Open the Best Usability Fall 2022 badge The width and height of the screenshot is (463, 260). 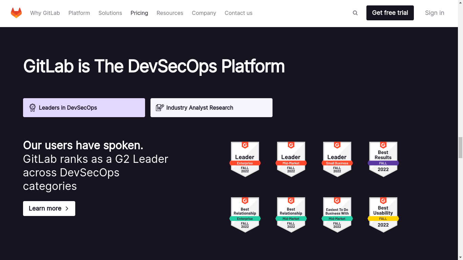[383, 215]
